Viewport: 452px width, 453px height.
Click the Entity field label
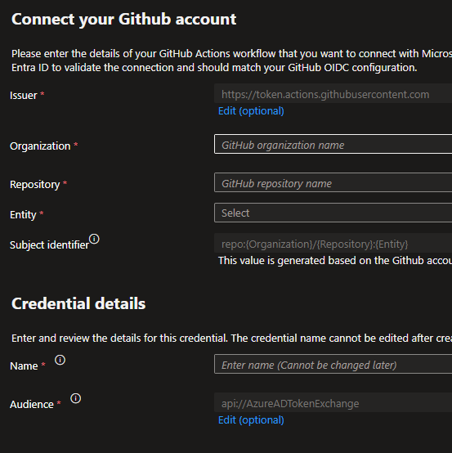click(x=23, y=215)
